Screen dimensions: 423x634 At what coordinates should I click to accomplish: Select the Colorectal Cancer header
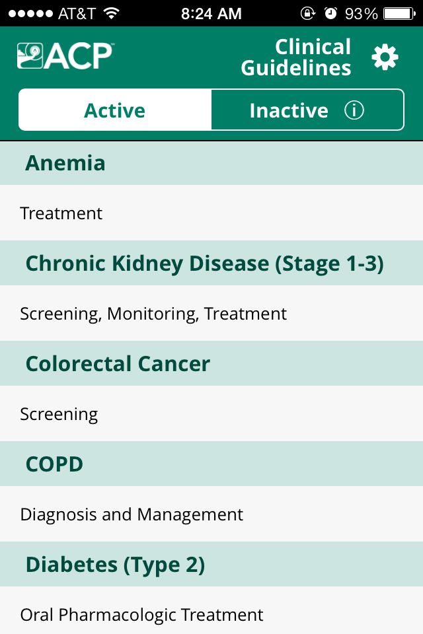pos(211,363)
